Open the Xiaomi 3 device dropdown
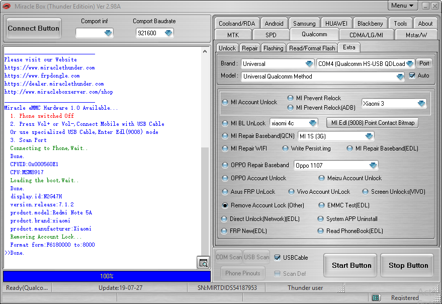Image resolution: width=442 pixels, height=304 pixels. [421, 104]
